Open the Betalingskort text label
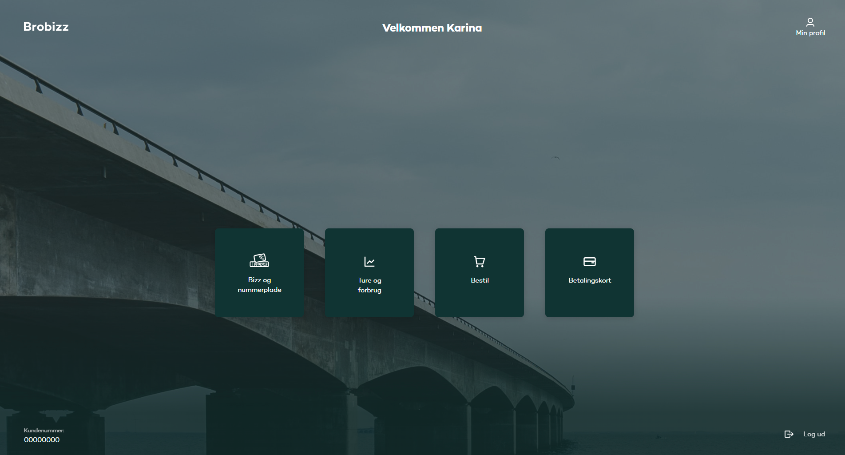Image resolution: width=845 pixels, height=455 pixels. [589, 280]
